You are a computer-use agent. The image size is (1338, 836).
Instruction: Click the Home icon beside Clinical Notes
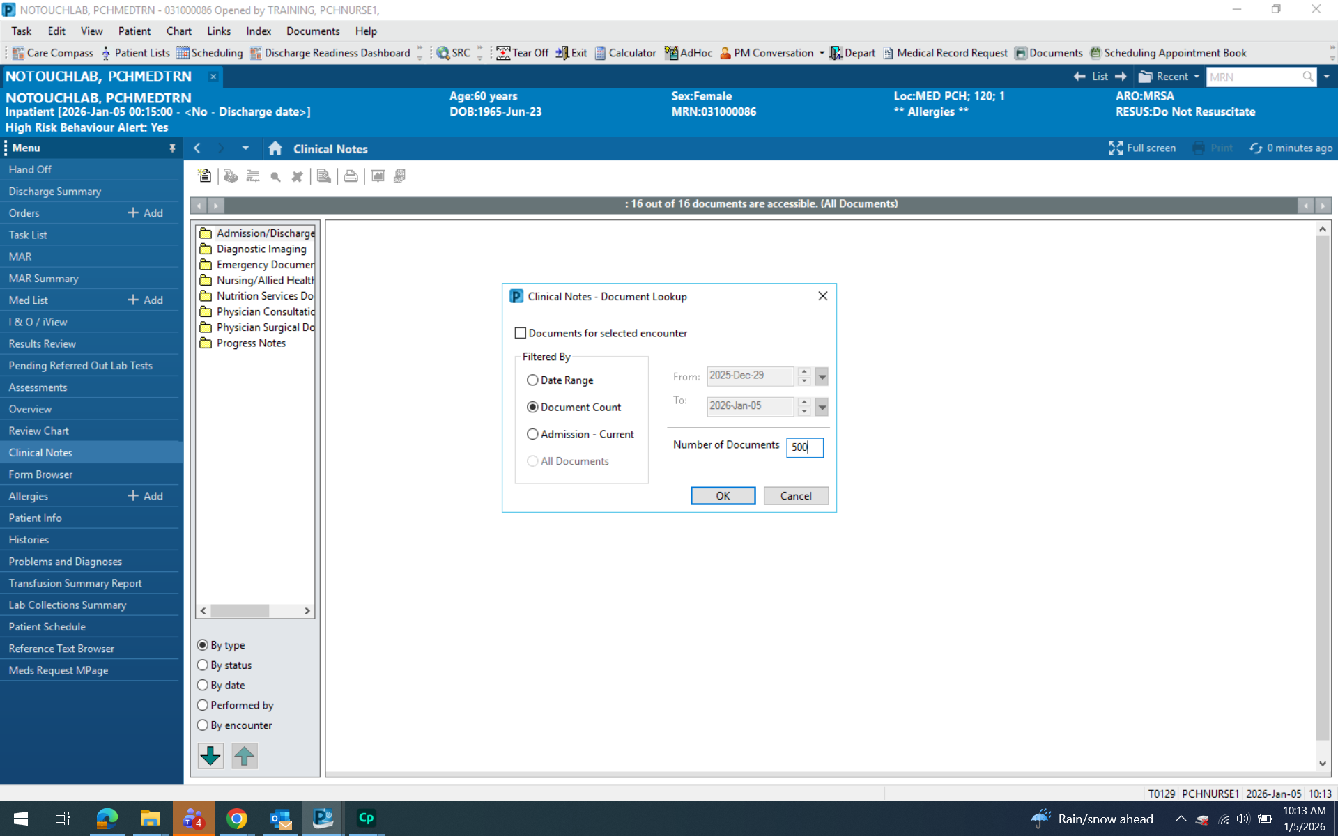pos(275,148)
